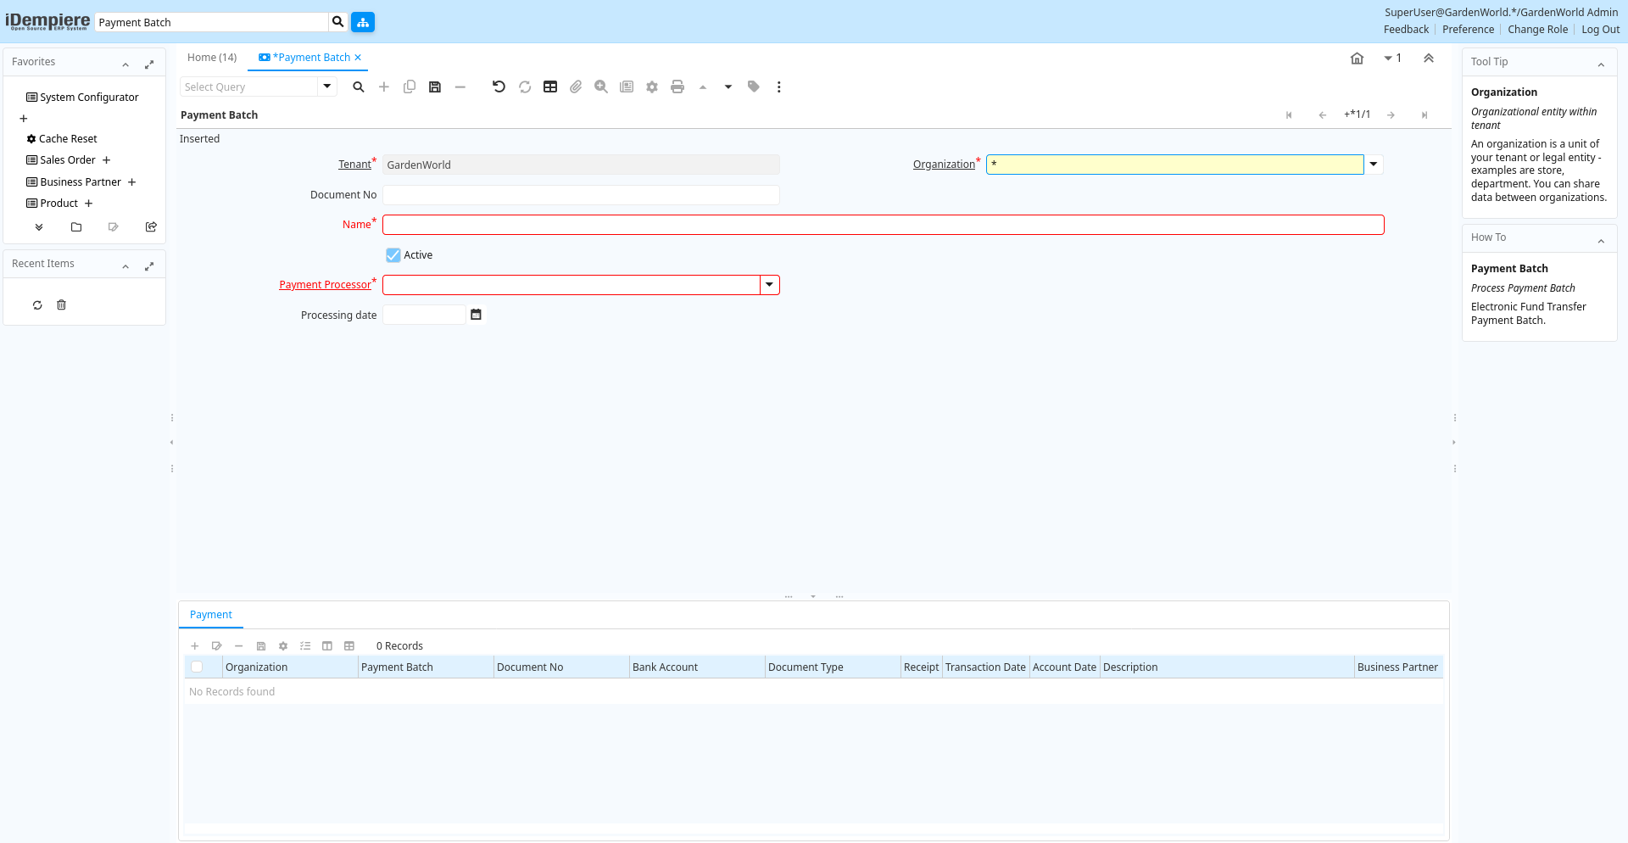The width and height of the screenshot is (1628, 843).
Task: Toggle grid view from the toolbar
Action: [x=550, y=87]
